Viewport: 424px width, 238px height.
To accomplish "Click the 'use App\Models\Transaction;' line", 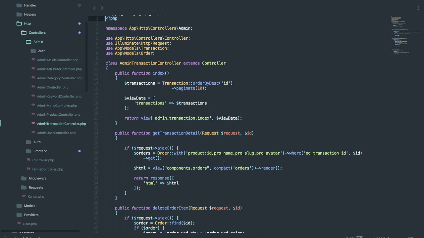I will pyautogui.click(x=137, y=48).
